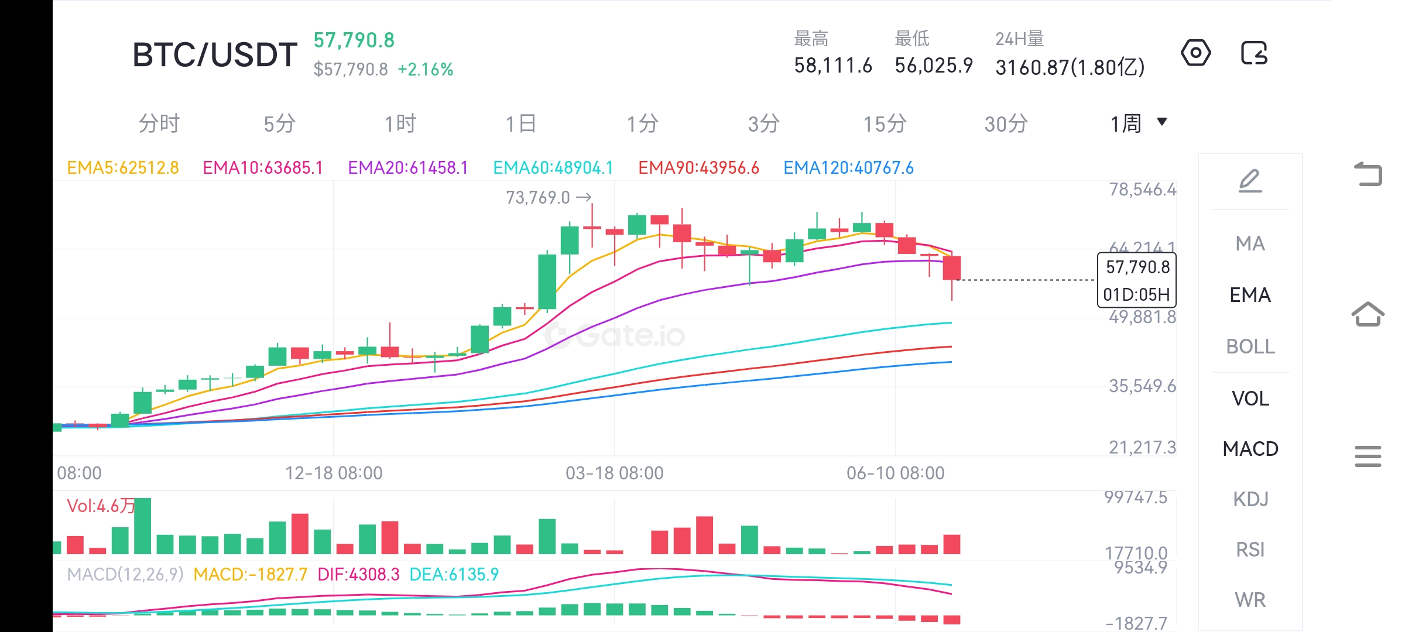Screen dimensions: 1405x632
Task: Tap the current price label box 57,790.8
Action: tap(1137, 267)
